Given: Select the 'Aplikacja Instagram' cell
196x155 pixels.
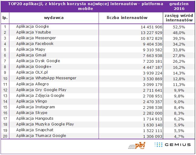Looking at the screenshot, I should coord(36,107).
